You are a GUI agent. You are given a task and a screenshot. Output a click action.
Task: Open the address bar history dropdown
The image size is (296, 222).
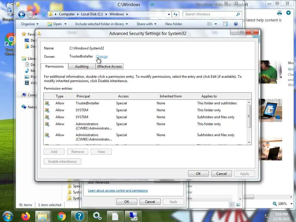[x=169, y=14]
